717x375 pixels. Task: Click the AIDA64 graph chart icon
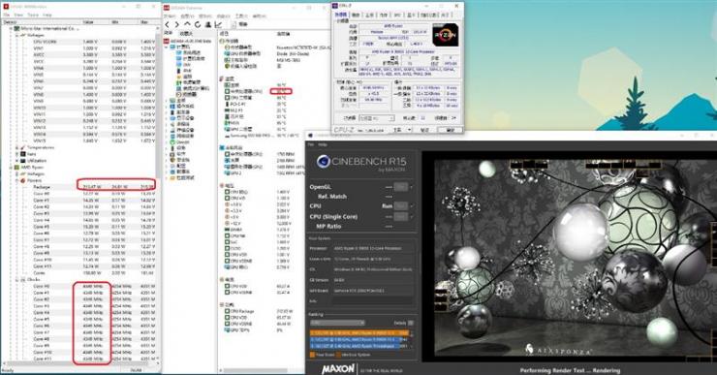pos(218,24)
